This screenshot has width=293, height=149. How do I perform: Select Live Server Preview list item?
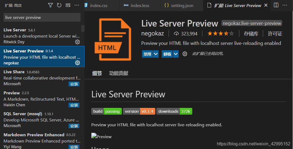click(42, 57)
